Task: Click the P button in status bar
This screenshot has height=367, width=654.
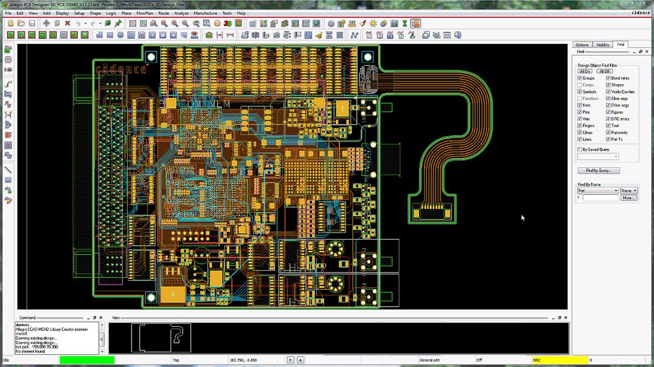Action: (x=291, y=361)
